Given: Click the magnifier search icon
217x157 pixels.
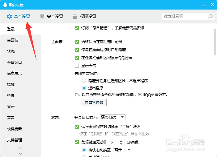Looking at the screenshot, I should pyautogui.click(x=210, y=16).
